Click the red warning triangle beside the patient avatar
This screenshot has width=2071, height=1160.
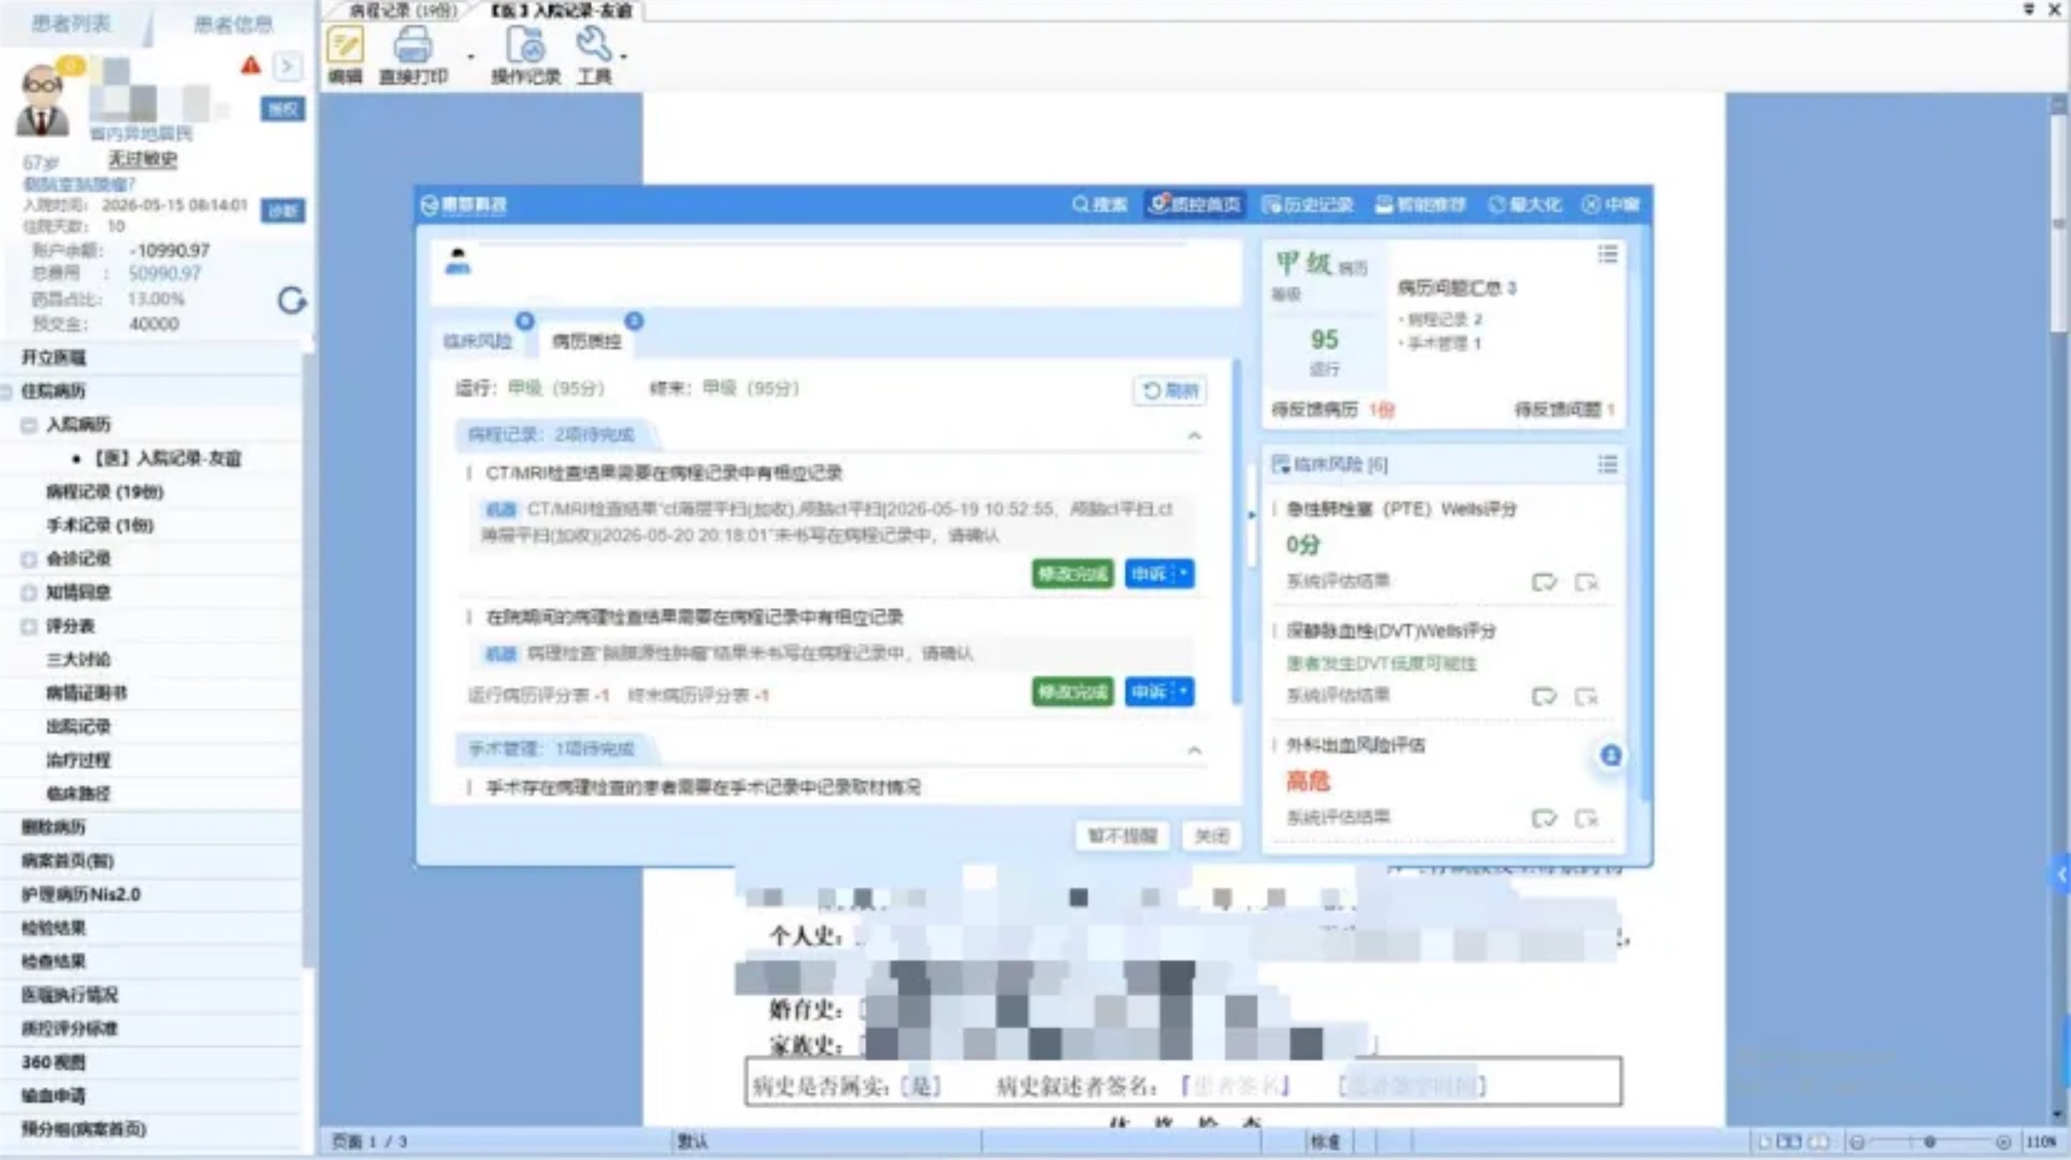[x=251, y=65]
